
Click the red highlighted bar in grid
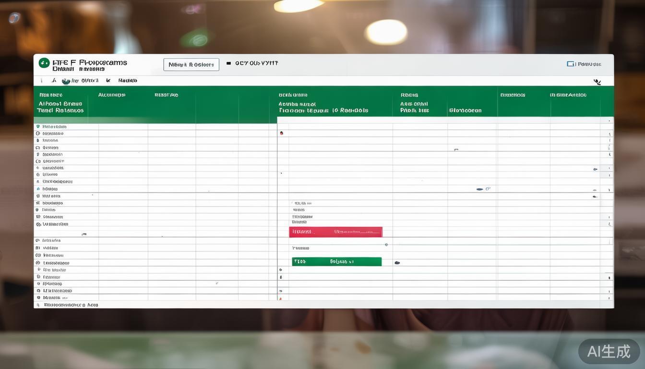tap(335, 232)
